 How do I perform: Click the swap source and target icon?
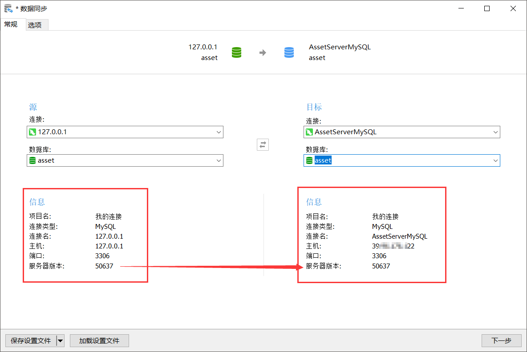263,144
